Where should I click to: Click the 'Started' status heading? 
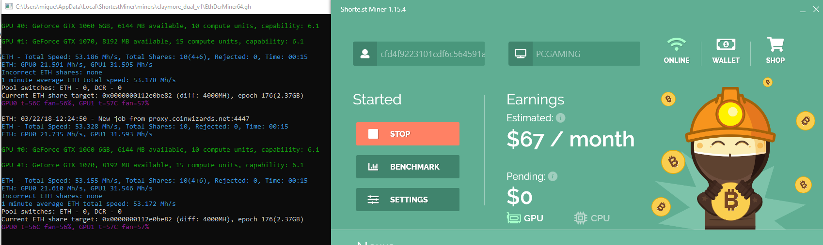[377, 99]
